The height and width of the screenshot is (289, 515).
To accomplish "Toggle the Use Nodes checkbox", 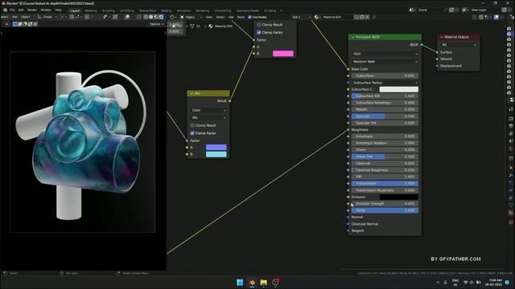I will click(249, 17).
